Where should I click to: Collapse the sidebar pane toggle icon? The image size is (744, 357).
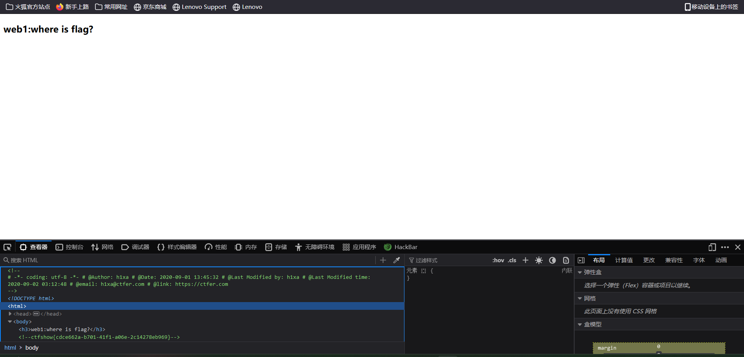(x=581, y=260)
